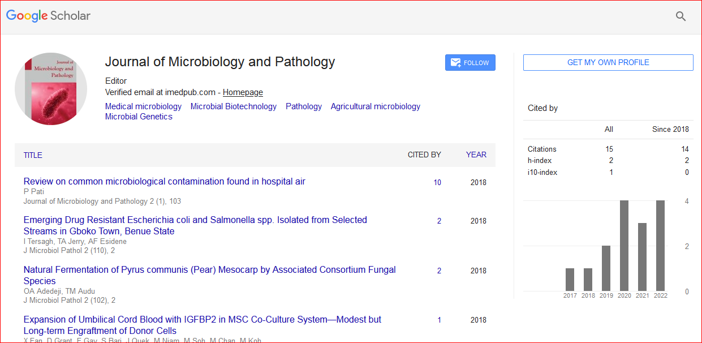The height and width of the screenshot is (343, 702).
Task: Follow this profile using the Follow button
Action: (x=470, y=63)
